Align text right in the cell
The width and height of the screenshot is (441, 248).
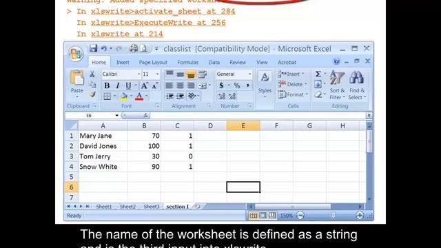pos(191,85)
